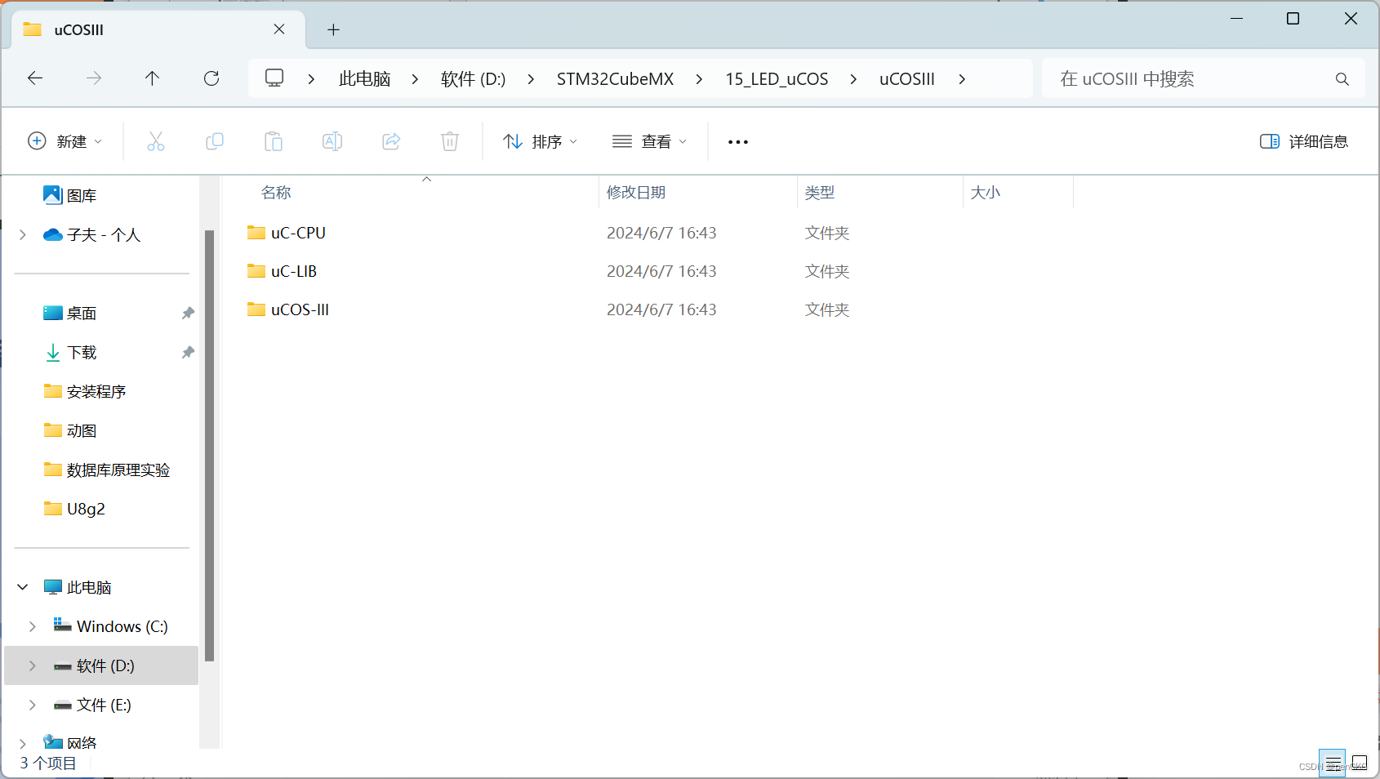Switch to details list view icon
This screenshot has height=779, width=1380.
(1333, 763)
